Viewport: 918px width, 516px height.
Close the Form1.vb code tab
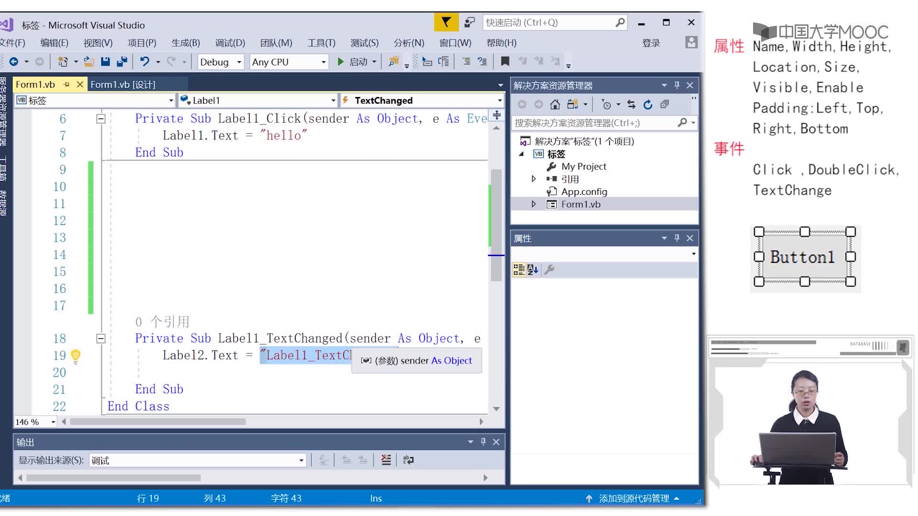tap(80, 85)
